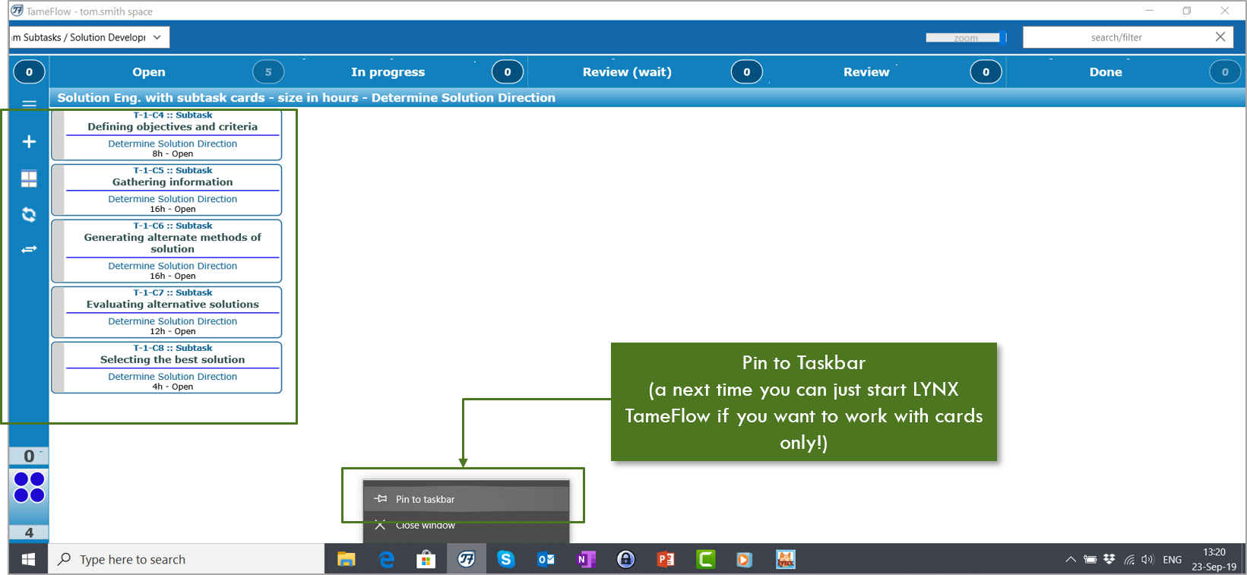The height and width of the screenshot is (575, 1247).
Task: Choose 'Close window' in context menu
Action: point(466,525)
